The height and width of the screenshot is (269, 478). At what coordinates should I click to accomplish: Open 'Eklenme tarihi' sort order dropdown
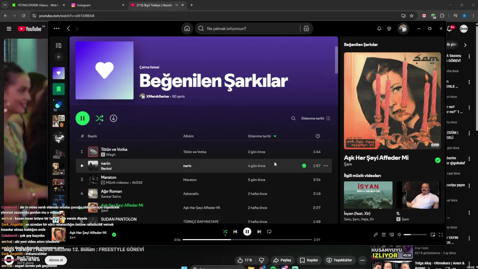[316, 118]
